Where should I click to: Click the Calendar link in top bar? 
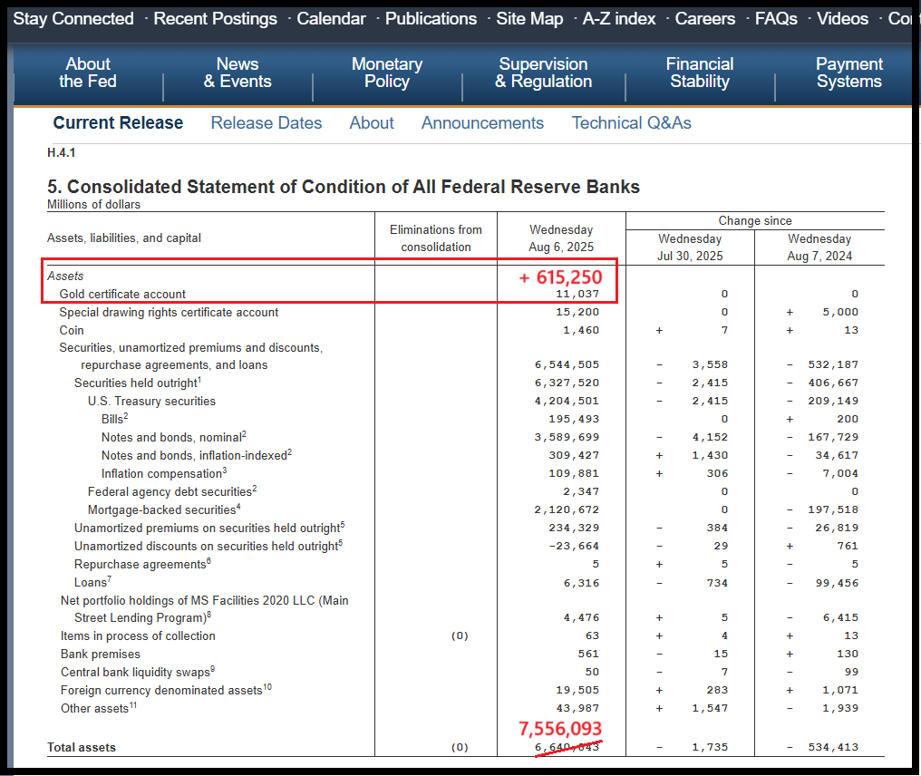(331, 19)
